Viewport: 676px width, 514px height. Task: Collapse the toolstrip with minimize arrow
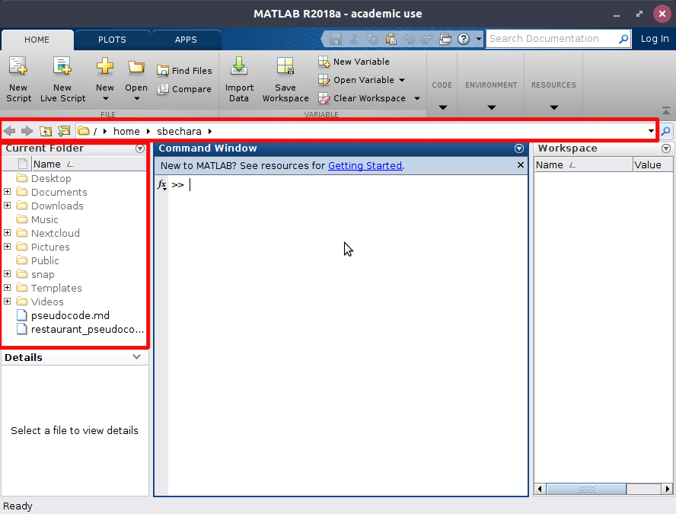pos(666,111)
